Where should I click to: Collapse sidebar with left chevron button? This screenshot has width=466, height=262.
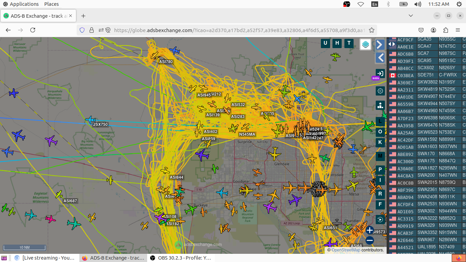click(380, 58)
